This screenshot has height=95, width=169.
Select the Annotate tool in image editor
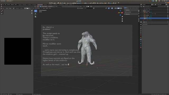[x=2, y=13]
